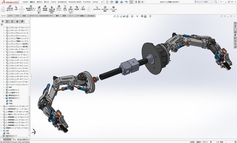Click the Home icon in task pane

pos(235,23)
